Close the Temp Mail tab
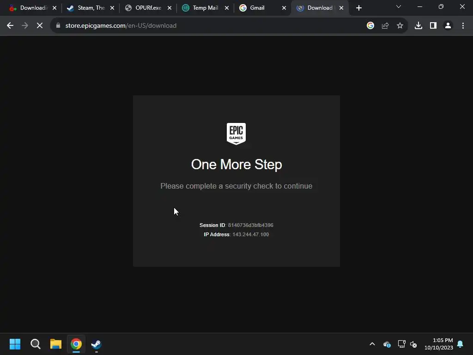Image resolution: width=473 pixels, height=355 pixels. tap(226, 8)
